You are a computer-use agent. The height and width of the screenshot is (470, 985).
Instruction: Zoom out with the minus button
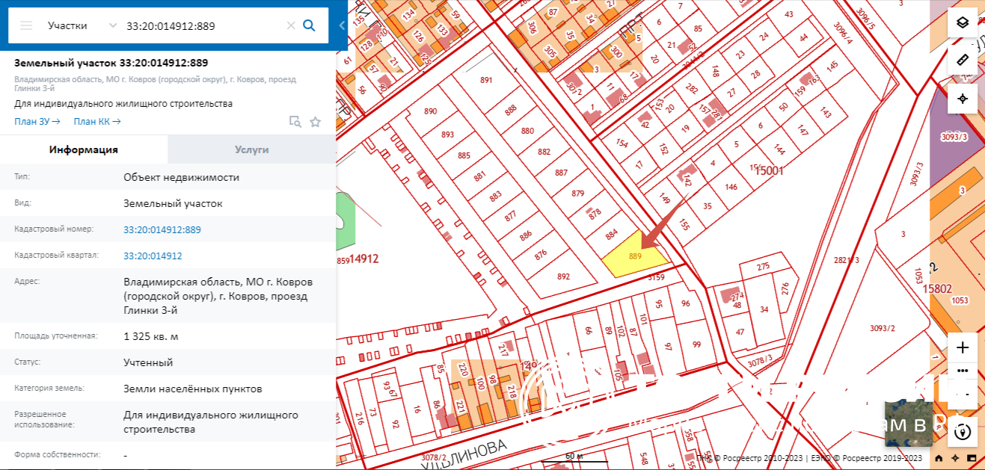[x=963, y=394]
